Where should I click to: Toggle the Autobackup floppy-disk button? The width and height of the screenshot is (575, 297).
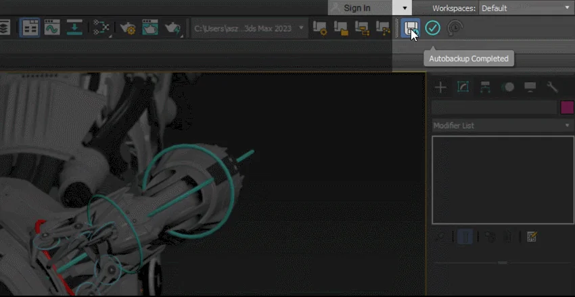(x=411, y=28)
